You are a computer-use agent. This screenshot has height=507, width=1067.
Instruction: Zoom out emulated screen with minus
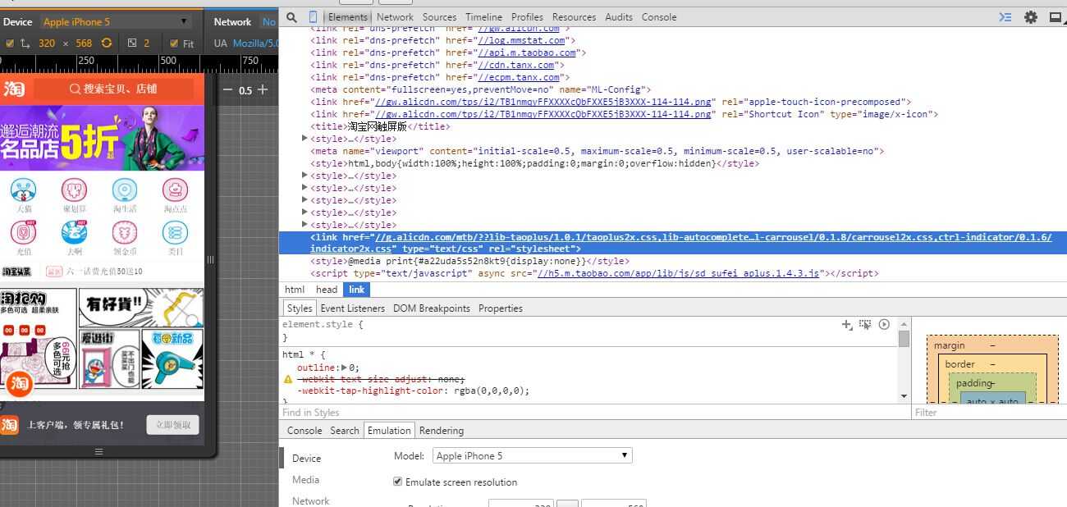tap(227, 89)
